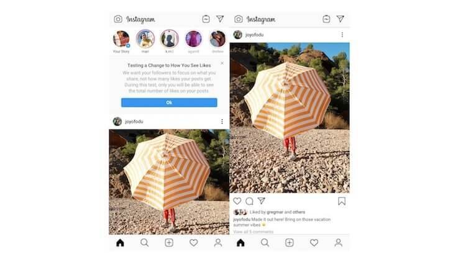Open direct messages paper plane in left header
The height and width of the screenshot is (262, 466).
(220, 19)
